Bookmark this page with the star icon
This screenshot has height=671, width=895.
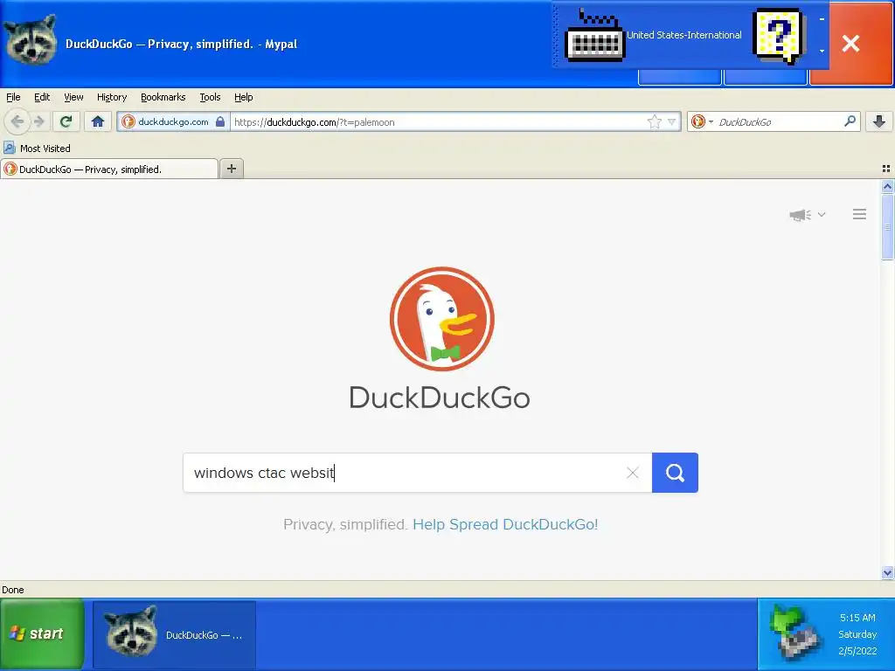coord(654,121)
